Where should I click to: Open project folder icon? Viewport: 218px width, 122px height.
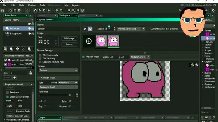tap(15, 11)
